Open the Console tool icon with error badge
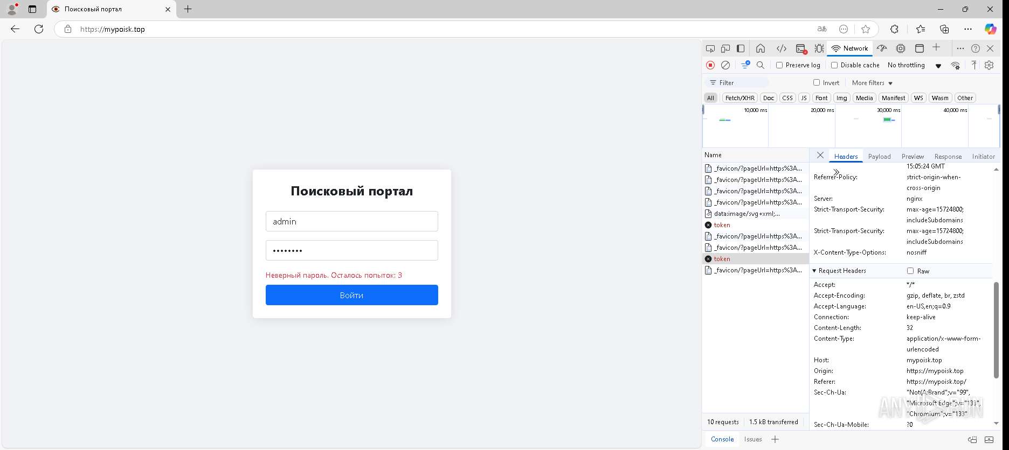This screenshot has height=450, width=1009. coord(801,48)
